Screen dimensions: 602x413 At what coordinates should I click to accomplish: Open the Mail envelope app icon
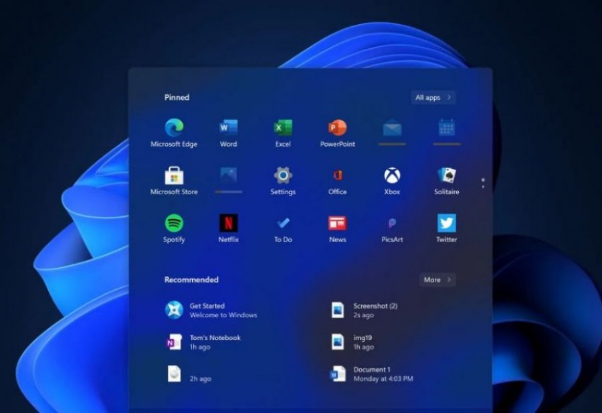coord(392,131)
